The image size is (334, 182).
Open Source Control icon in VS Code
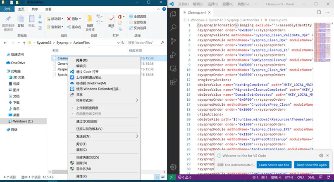point(173,41)
